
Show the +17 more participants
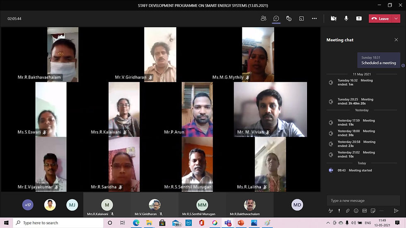pyautogui.click(x=28, y=205)
